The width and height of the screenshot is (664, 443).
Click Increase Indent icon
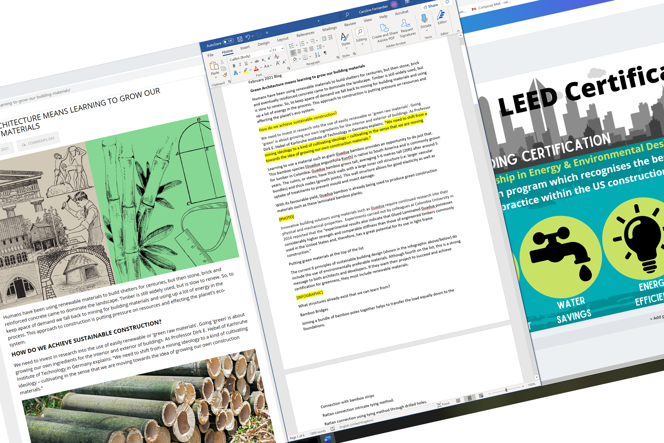coord(330,38)
